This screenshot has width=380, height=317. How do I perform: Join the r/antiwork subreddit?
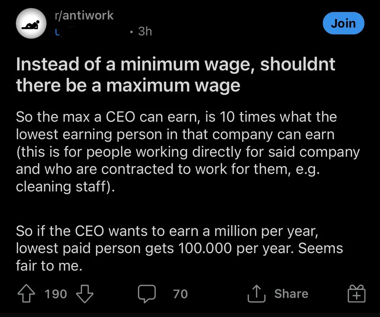pos(343,23)
